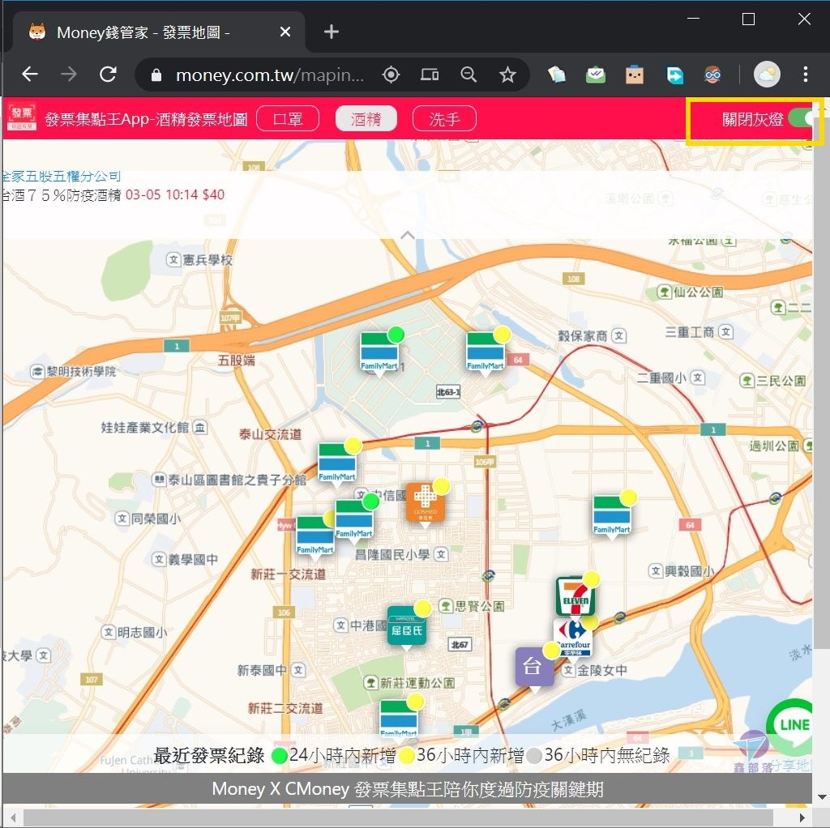Open the blue arrow page extension

pos(674,75)
